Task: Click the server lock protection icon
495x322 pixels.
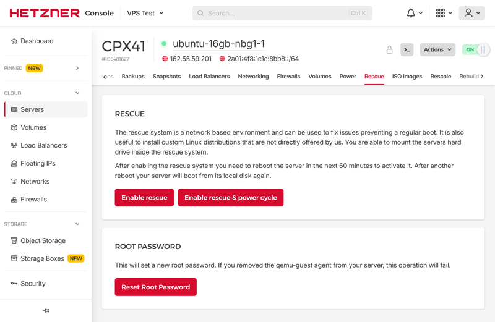Action: point(389,50)
